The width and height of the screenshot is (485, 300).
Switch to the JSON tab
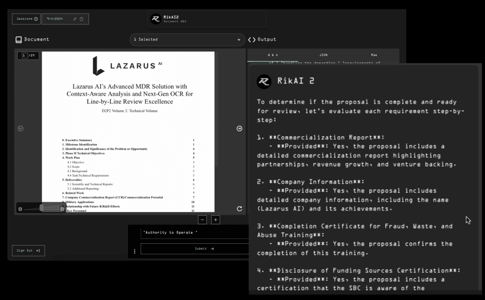pos(323,55)
